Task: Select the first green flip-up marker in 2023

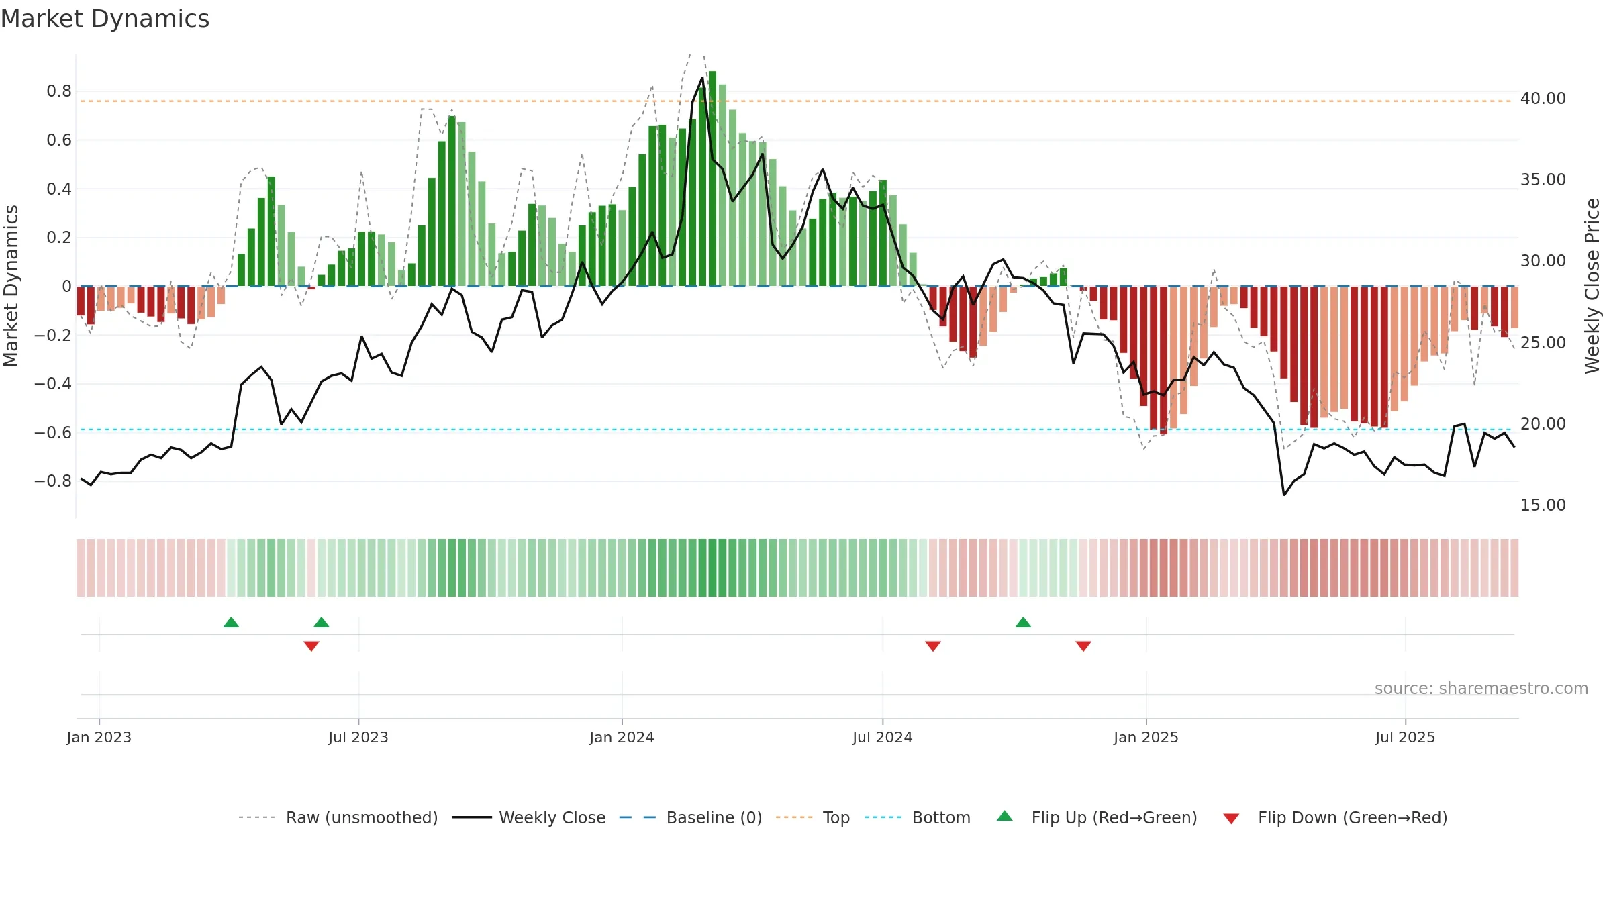Action: [231, 622]
